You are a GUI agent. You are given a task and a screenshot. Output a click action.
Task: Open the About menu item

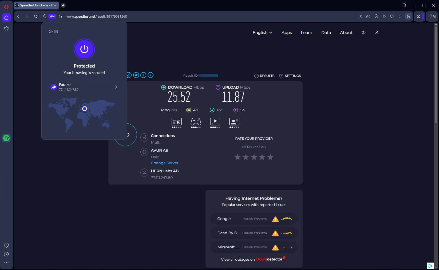pos(346,32)
